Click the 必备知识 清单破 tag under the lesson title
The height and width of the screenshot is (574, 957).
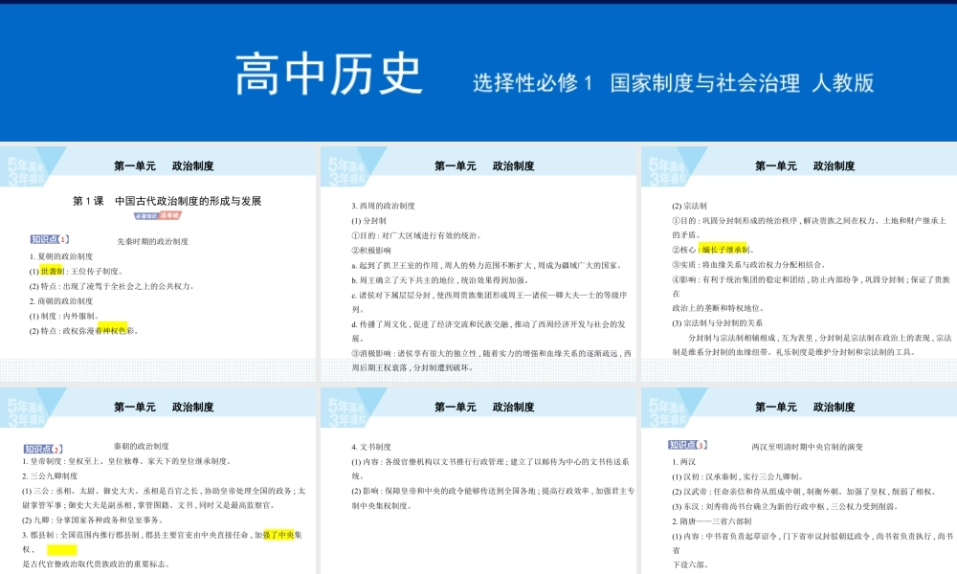[x=158, y=215]
